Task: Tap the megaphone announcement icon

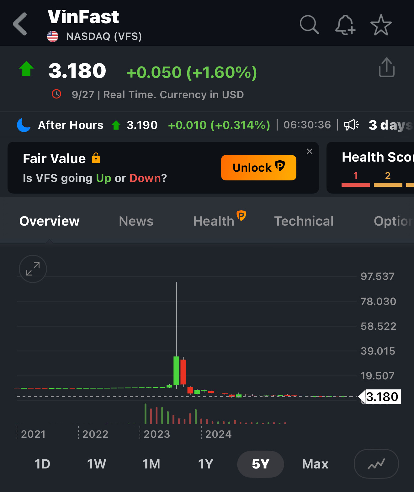Action: pyautogui.click(x=351, y=125)
